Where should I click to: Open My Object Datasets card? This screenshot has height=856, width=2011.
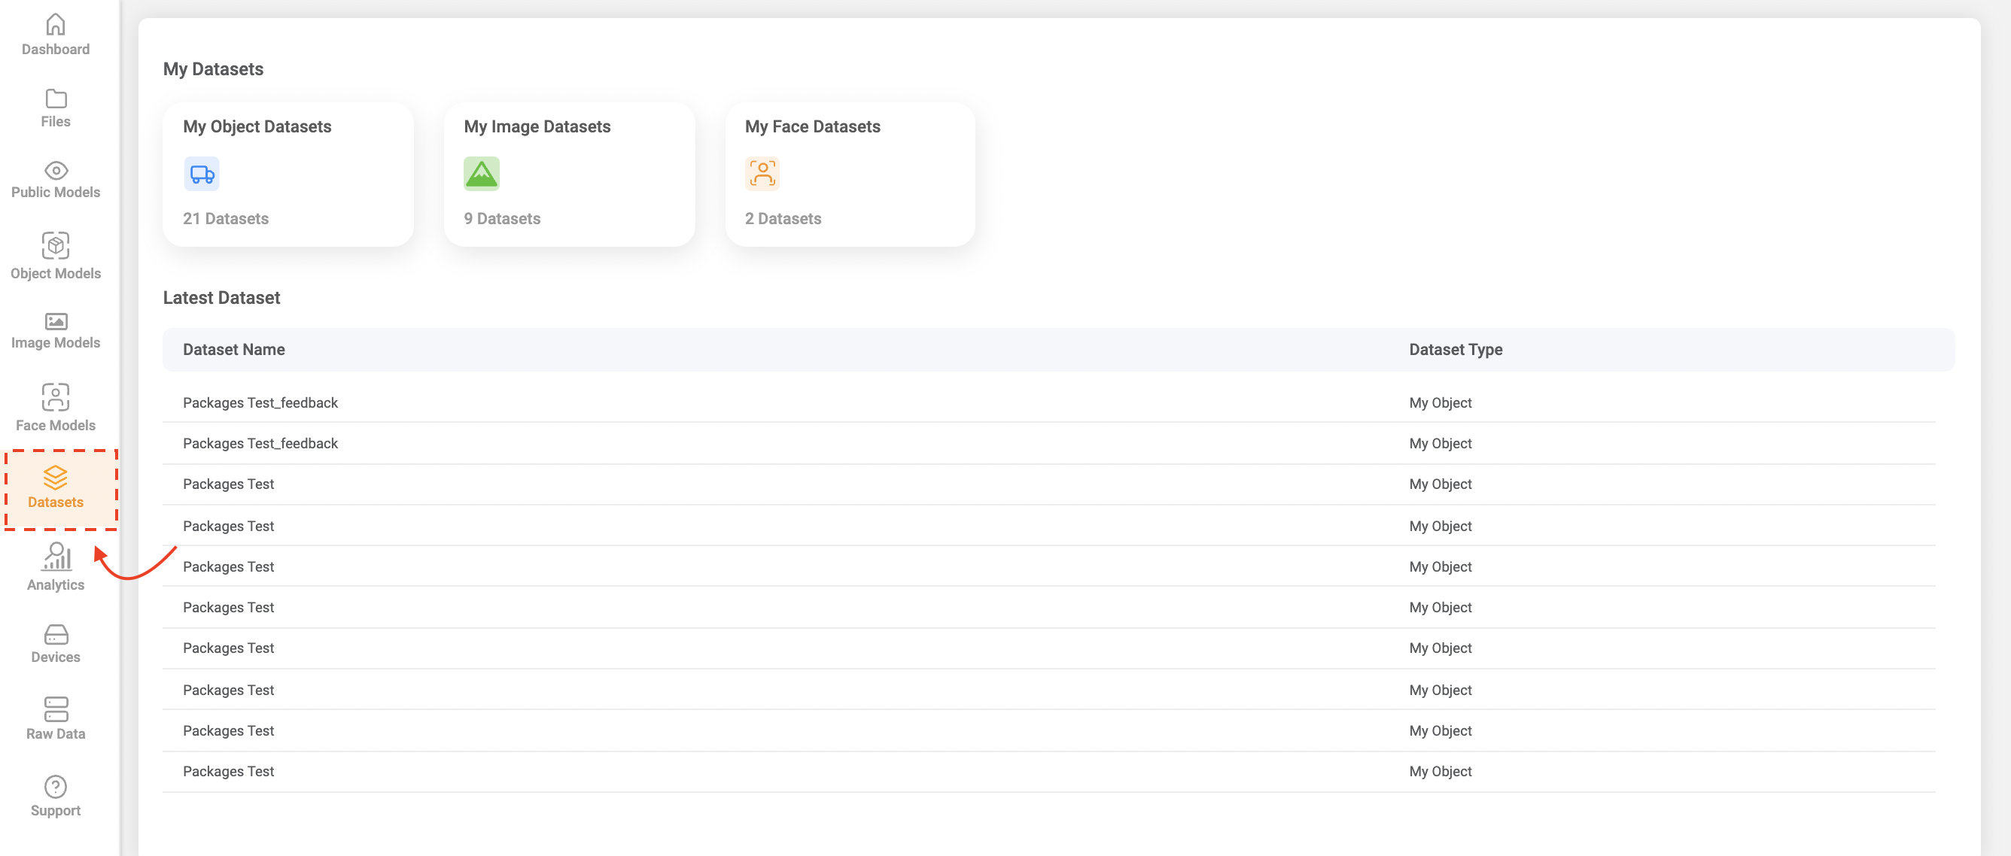[x=288, y=174]
